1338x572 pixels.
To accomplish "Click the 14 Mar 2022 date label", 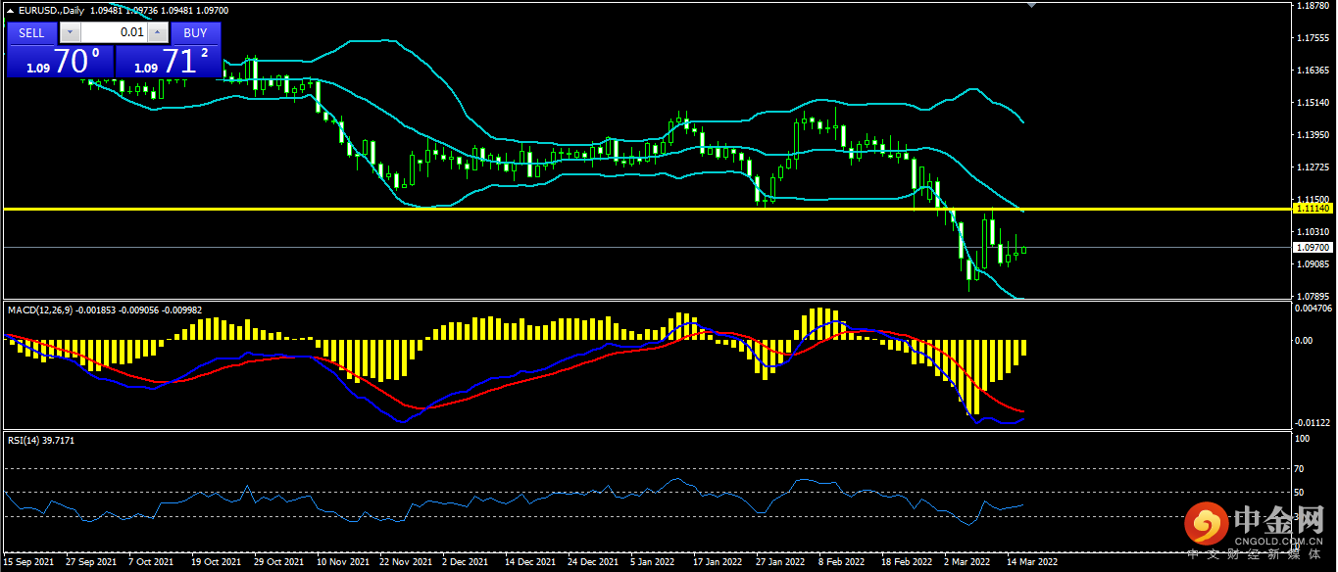I will (x=1032, y=563).
